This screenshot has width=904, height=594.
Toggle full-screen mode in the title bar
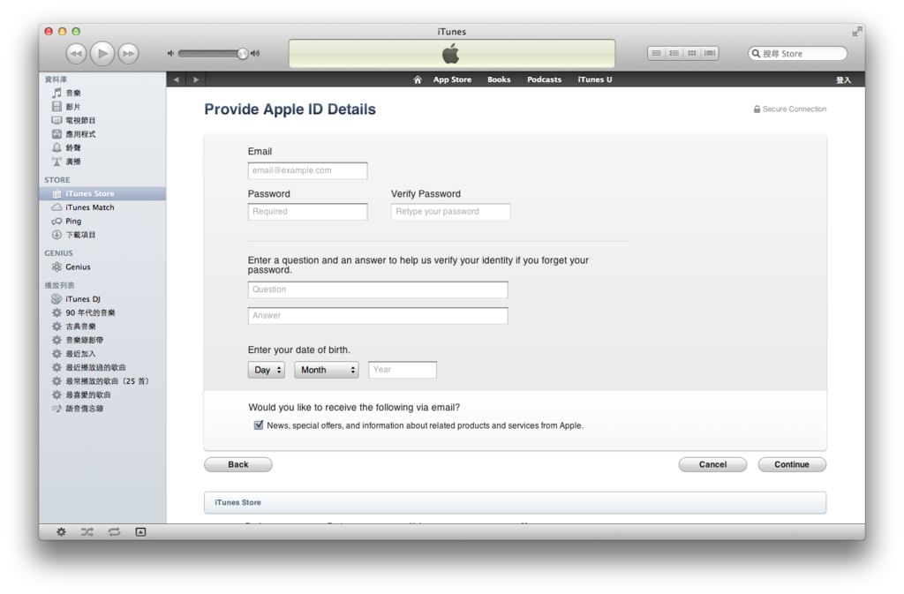click(856, 32)
